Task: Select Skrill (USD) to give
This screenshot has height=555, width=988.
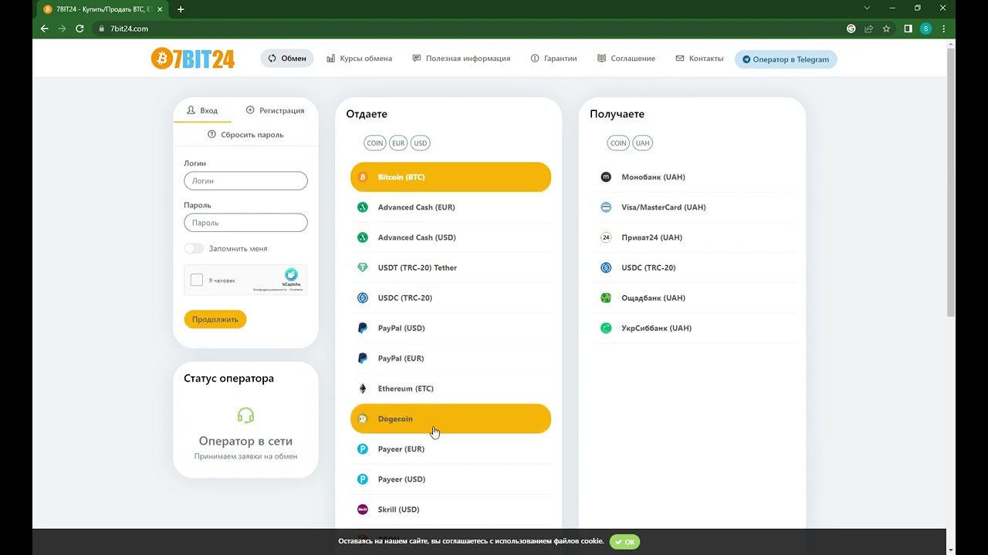Action: pyautogui.click(x=451, y=510)
